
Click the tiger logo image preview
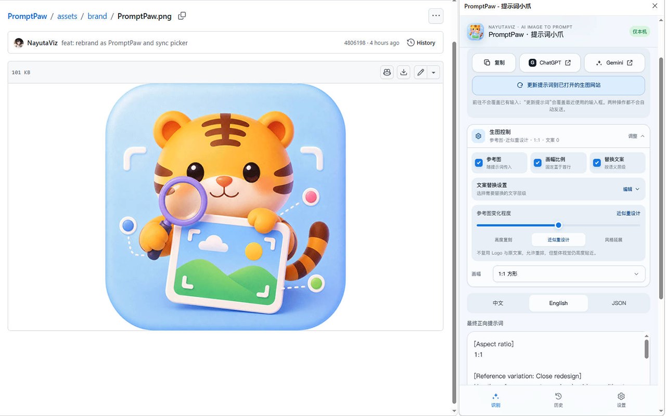225,206
